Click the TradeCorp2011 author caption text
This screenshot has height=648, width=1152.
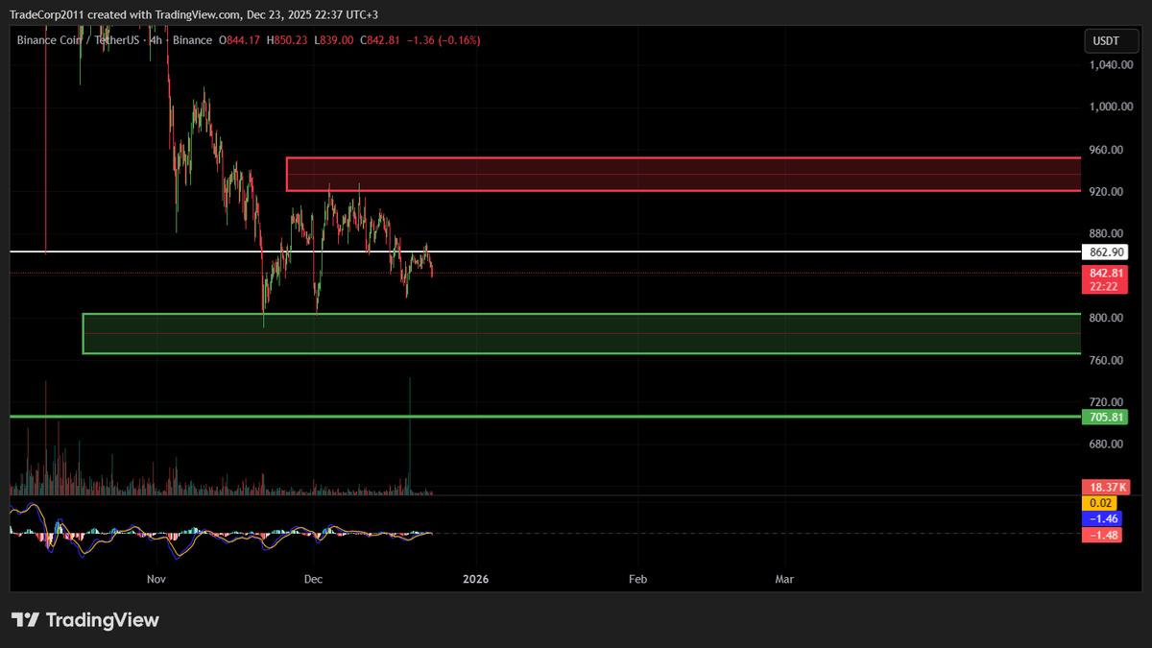pos(48,14)
